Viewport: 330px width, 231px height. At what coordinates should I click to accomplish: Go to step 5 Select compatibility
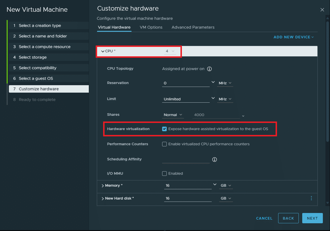(49, 68)
